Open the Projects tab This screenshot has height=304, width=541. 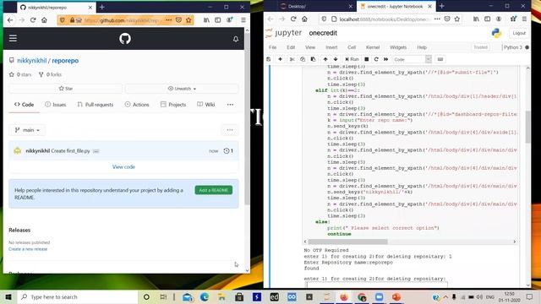coord(173,105)
